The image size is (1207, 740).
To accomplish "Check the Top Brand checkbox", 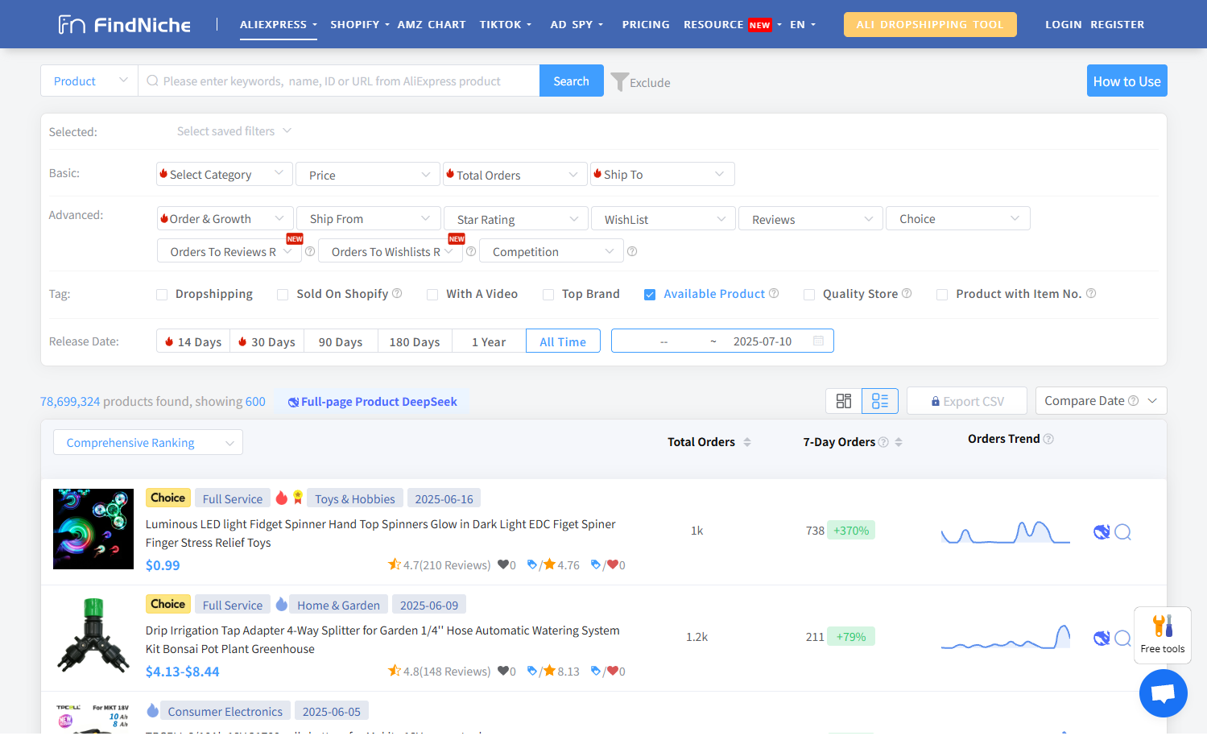I will 548,295.
